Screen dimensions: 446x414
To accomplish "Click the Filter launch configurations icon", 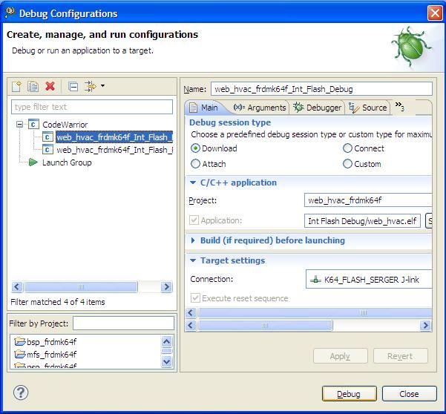I will click(91, 86).
